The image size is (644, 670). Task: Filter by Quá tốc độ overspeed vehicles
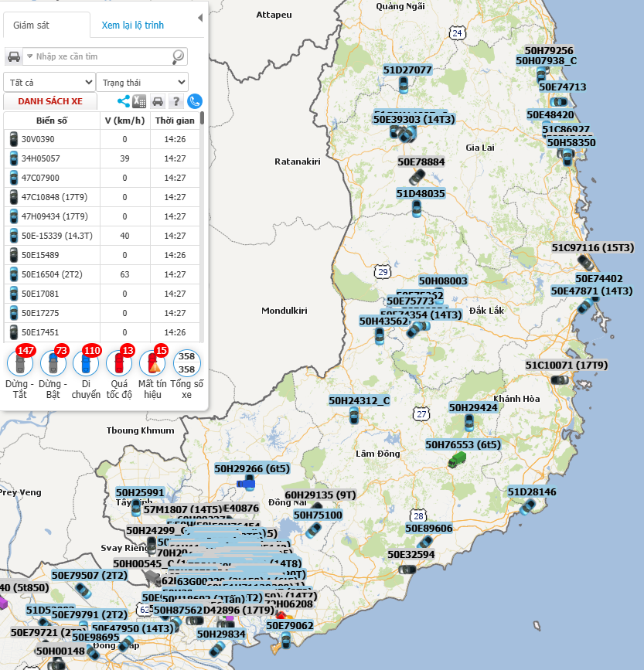click(x=119, y=363)
